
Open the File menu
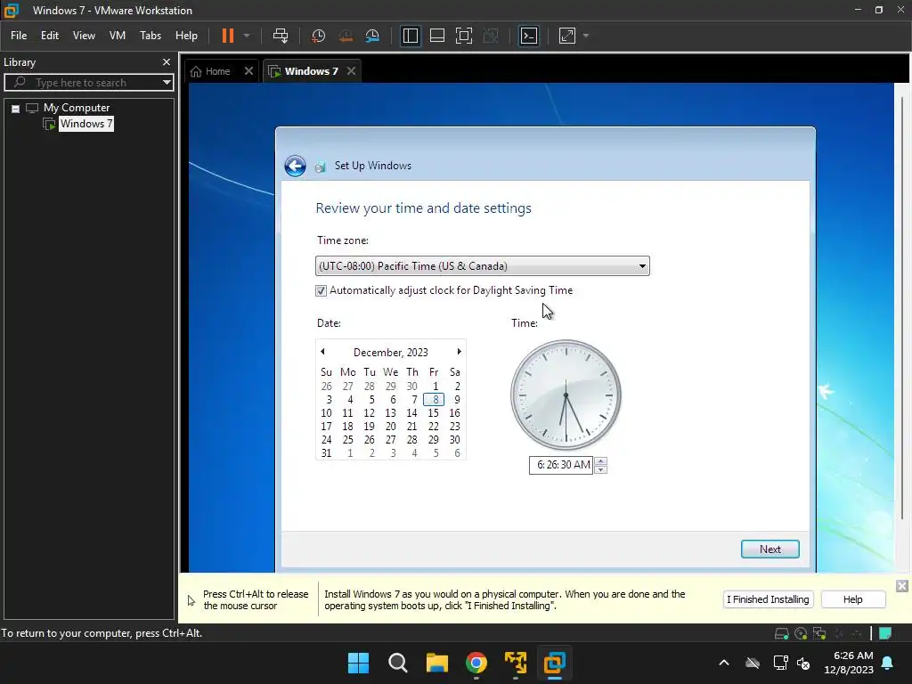coord(19,36)
